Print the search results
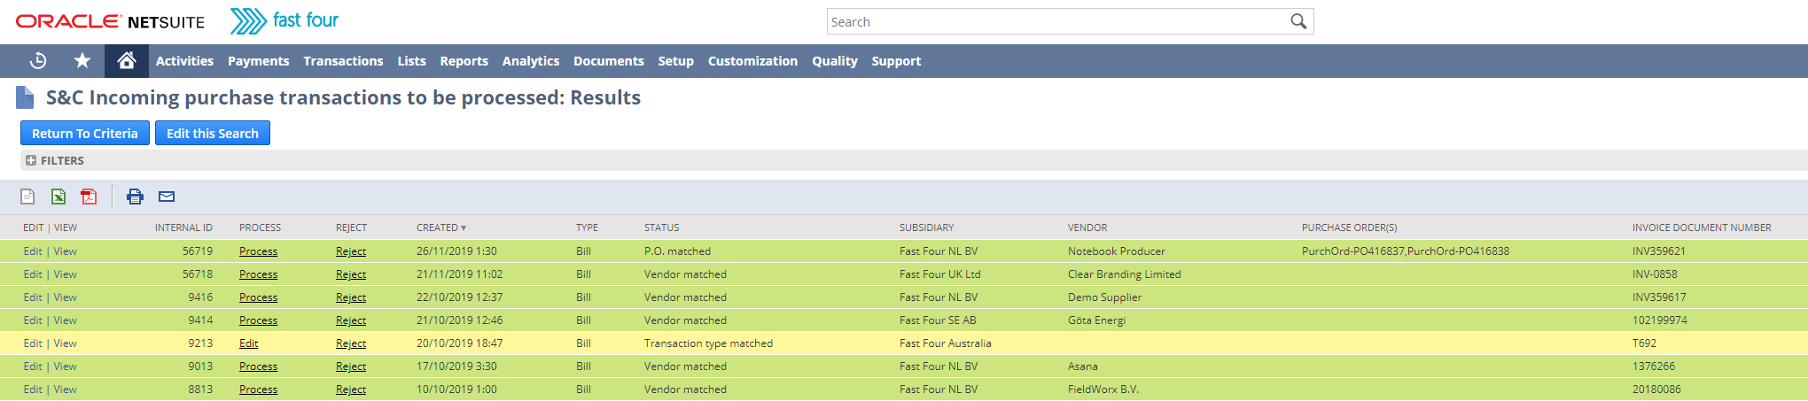 135,197
